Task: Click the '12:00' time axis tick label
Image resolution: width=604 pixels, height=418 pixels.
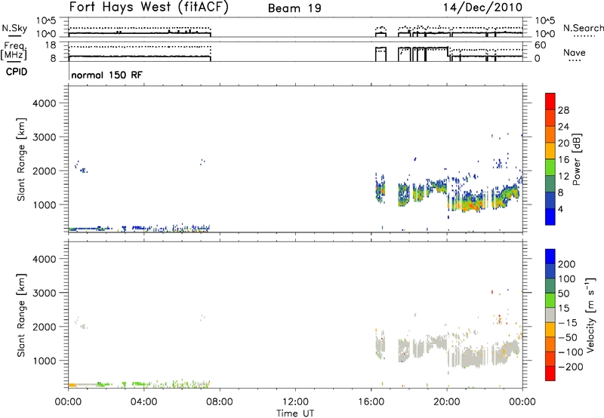Action: 295,402
